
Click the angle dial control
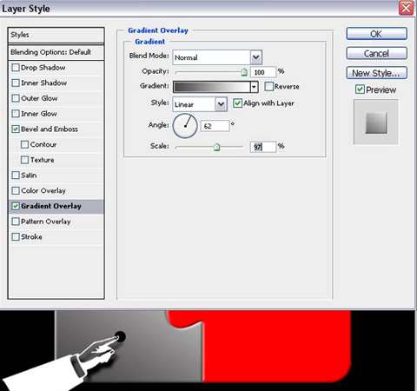(185, 126)
